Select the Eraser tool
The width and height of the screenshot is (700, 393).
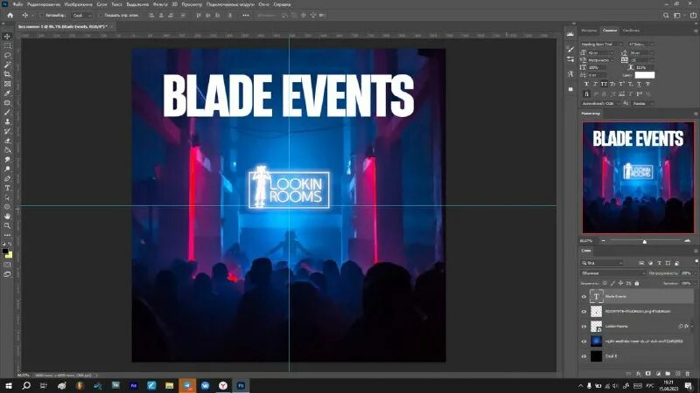(x=7, y=141)
